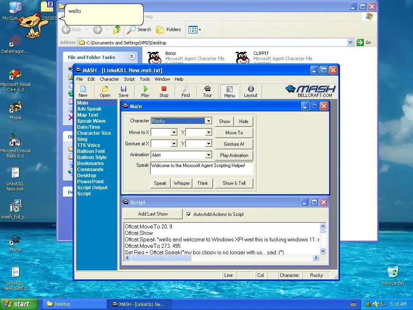The width and height of the screenshot is (413, 310).
Task: Click the Add Last Show button
Action: coord(153,214)
